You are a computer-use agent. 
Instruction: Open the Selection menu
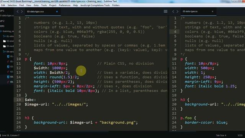pos(12,5)
